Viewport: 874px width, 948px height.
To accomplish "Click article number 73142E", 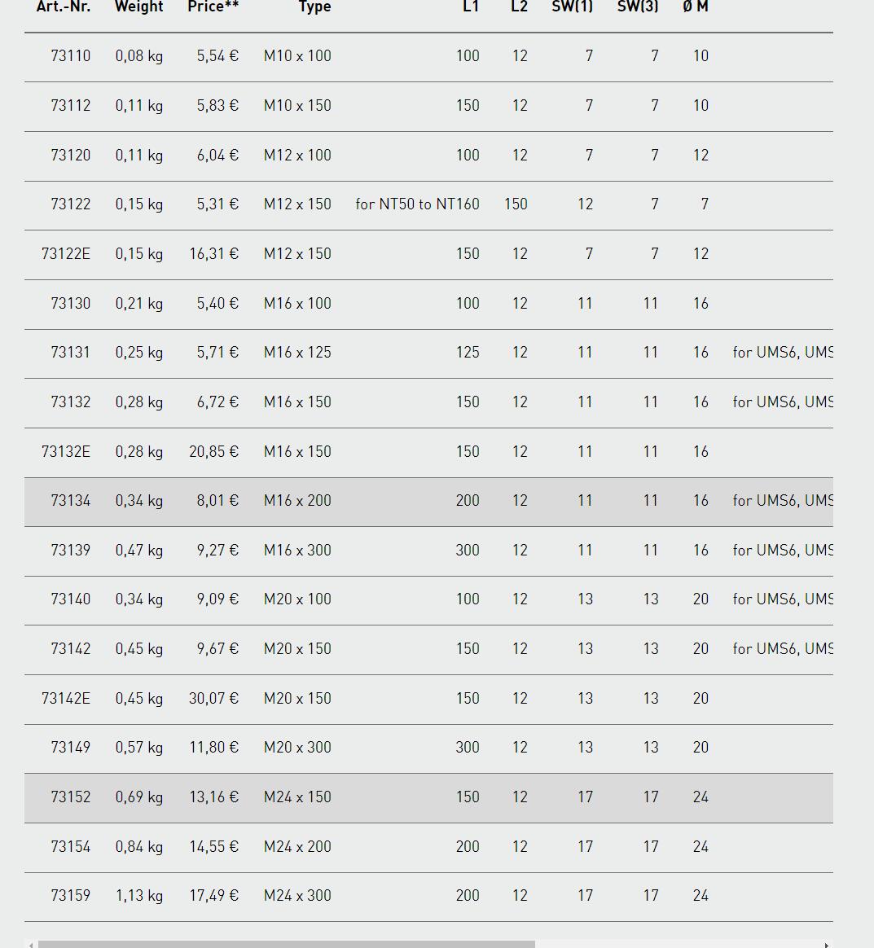I will tap(66, 698).
